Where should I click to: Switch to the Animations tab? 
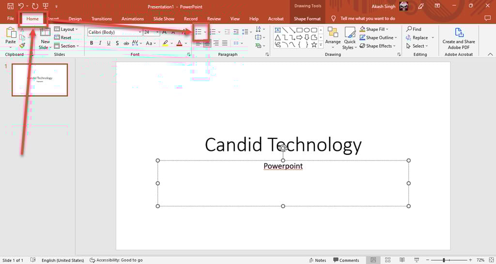(133, 19)
